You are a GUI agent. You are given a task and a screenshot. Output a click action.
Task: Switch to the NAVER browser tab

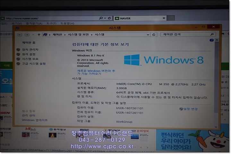tap(140, 18)
